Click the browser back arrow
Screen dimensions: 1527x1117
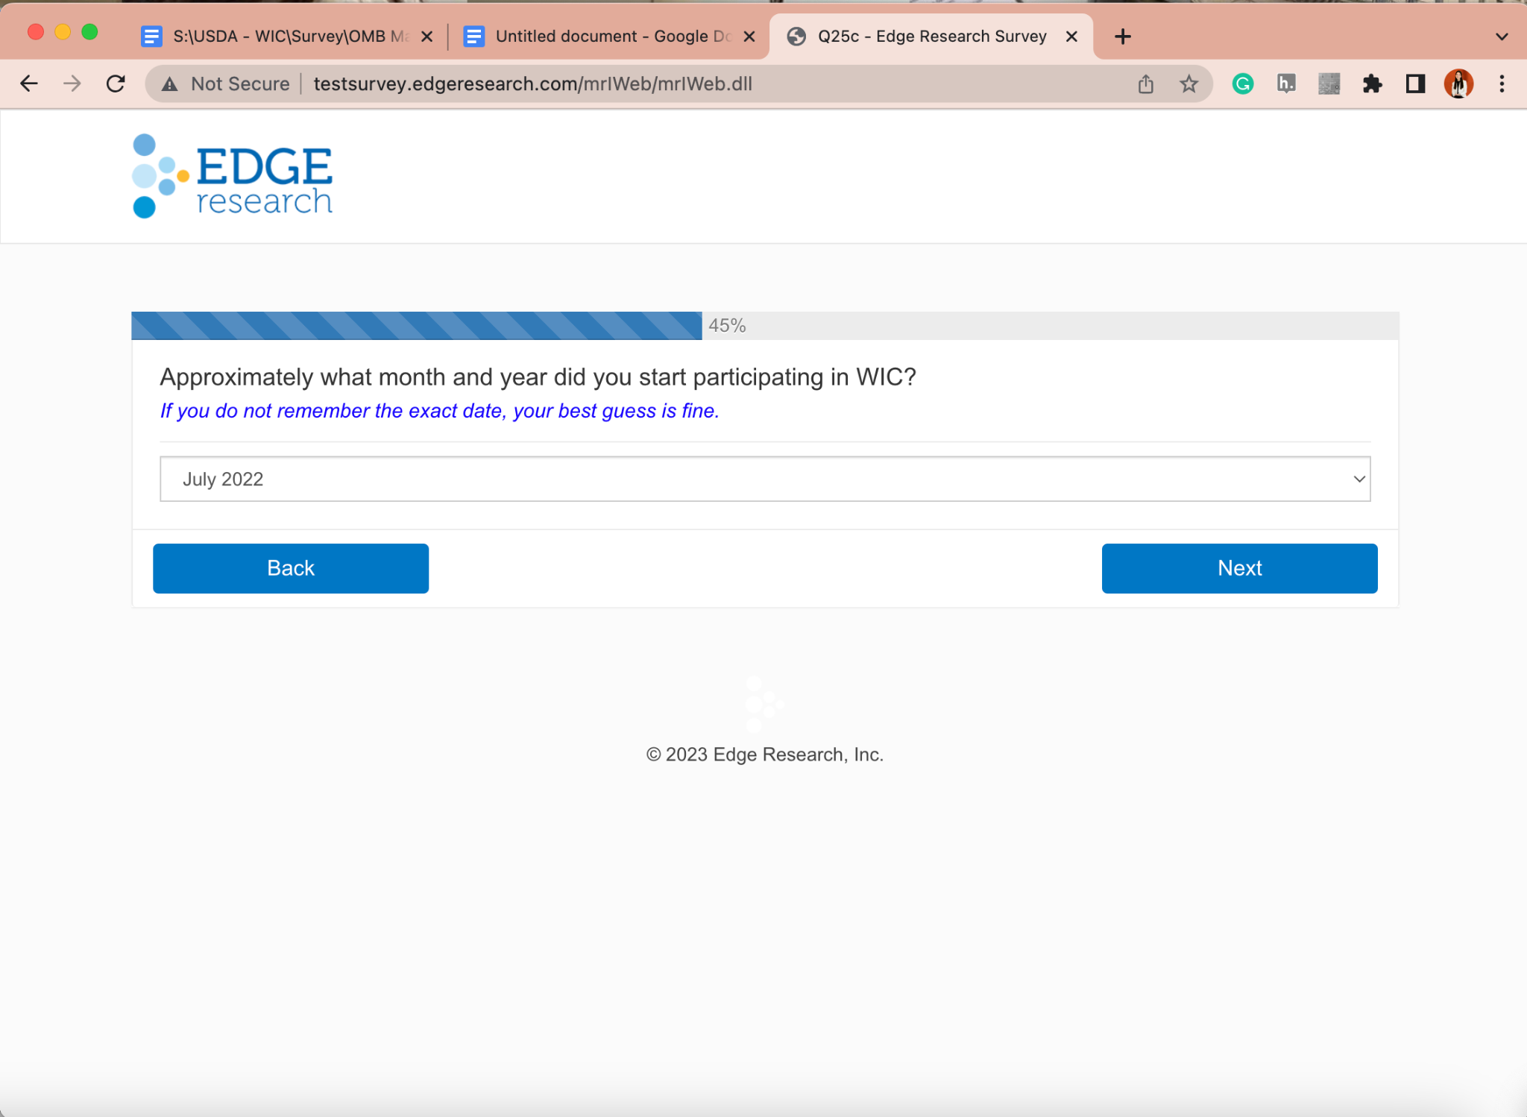(x=28, y=84)
